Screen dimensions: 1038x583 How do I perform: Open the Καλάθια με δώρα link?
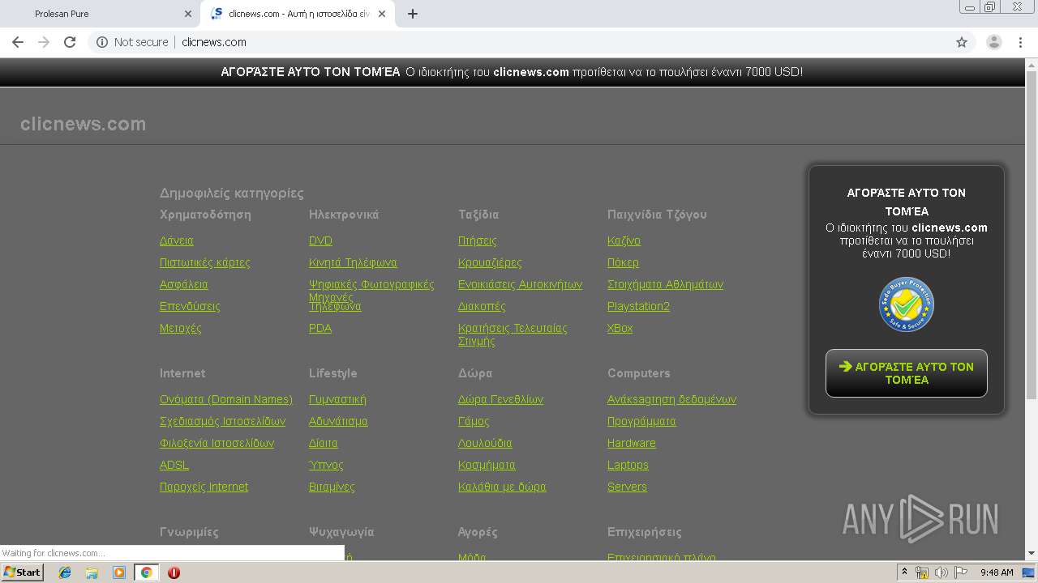click(502, 487)
